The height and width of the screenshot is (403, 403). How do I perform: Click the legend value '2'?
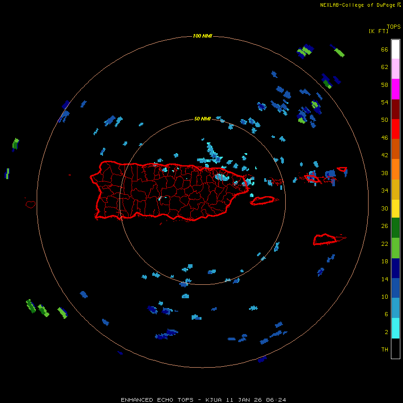386,332
